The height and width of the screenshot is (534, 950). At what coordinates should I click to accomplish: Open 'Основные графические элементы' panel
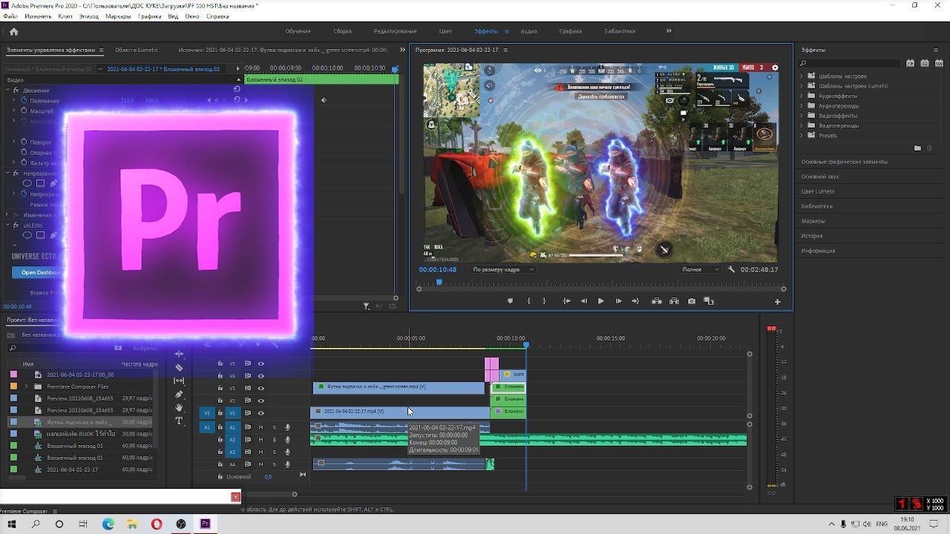844,162
